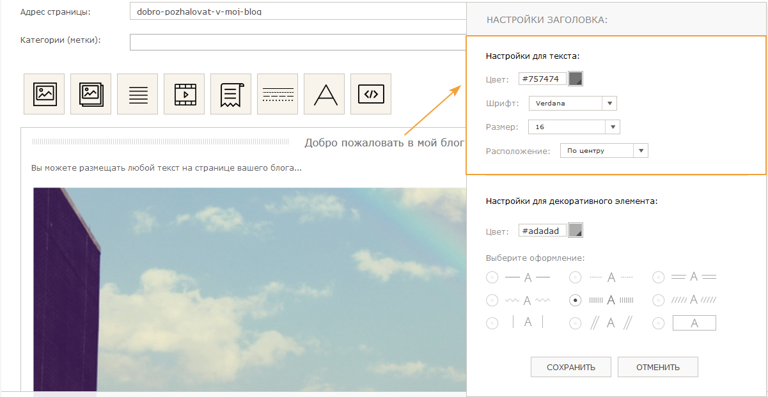
Task: Edit the text color hex field #757474
Action: (542, 79)
